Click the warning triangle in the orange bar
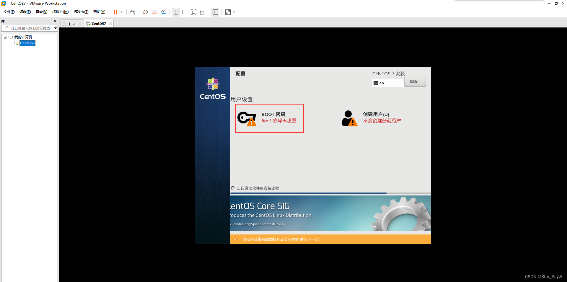The width and height of the screenshot is (567, 282). point(235,239)
